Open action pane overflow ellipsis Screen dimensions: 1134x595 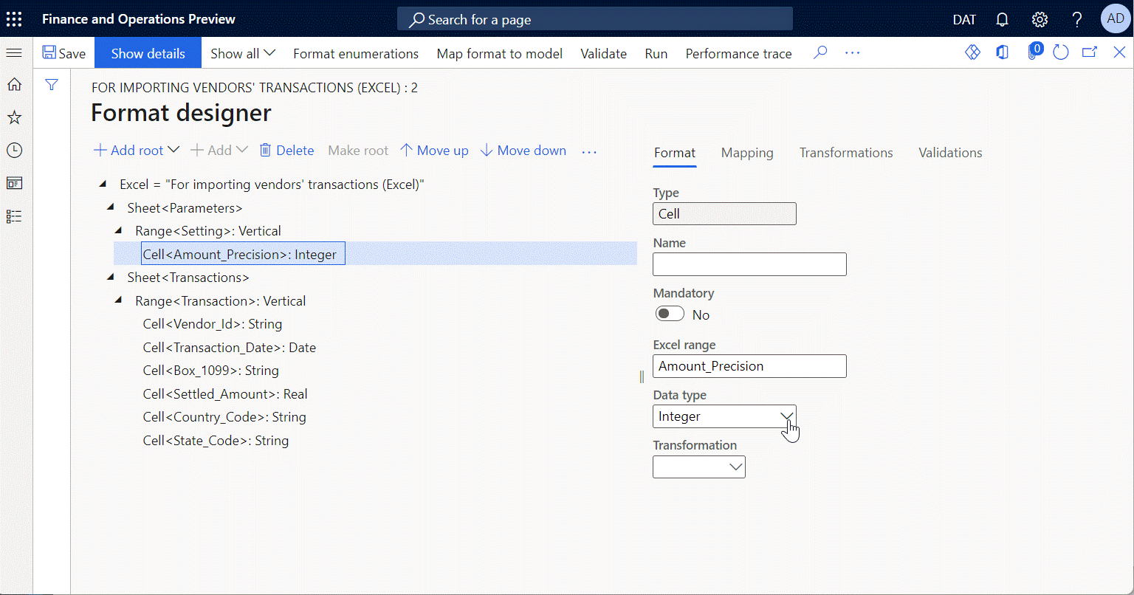[x=853, y=53]
